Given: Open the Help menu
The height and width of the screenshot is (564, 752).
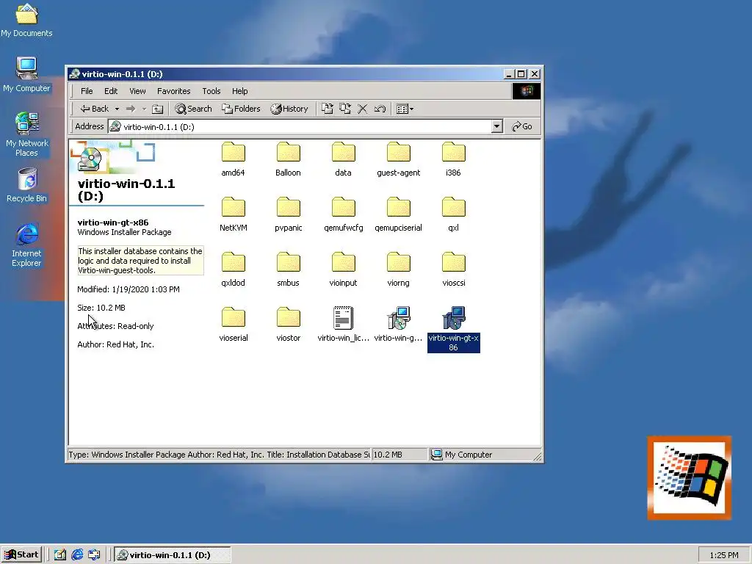Looking at the screenshot, I should (240, 91).
